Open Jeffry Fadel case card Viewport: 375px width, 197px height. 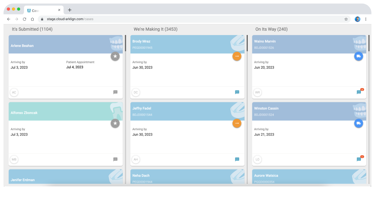click(187, 134)
